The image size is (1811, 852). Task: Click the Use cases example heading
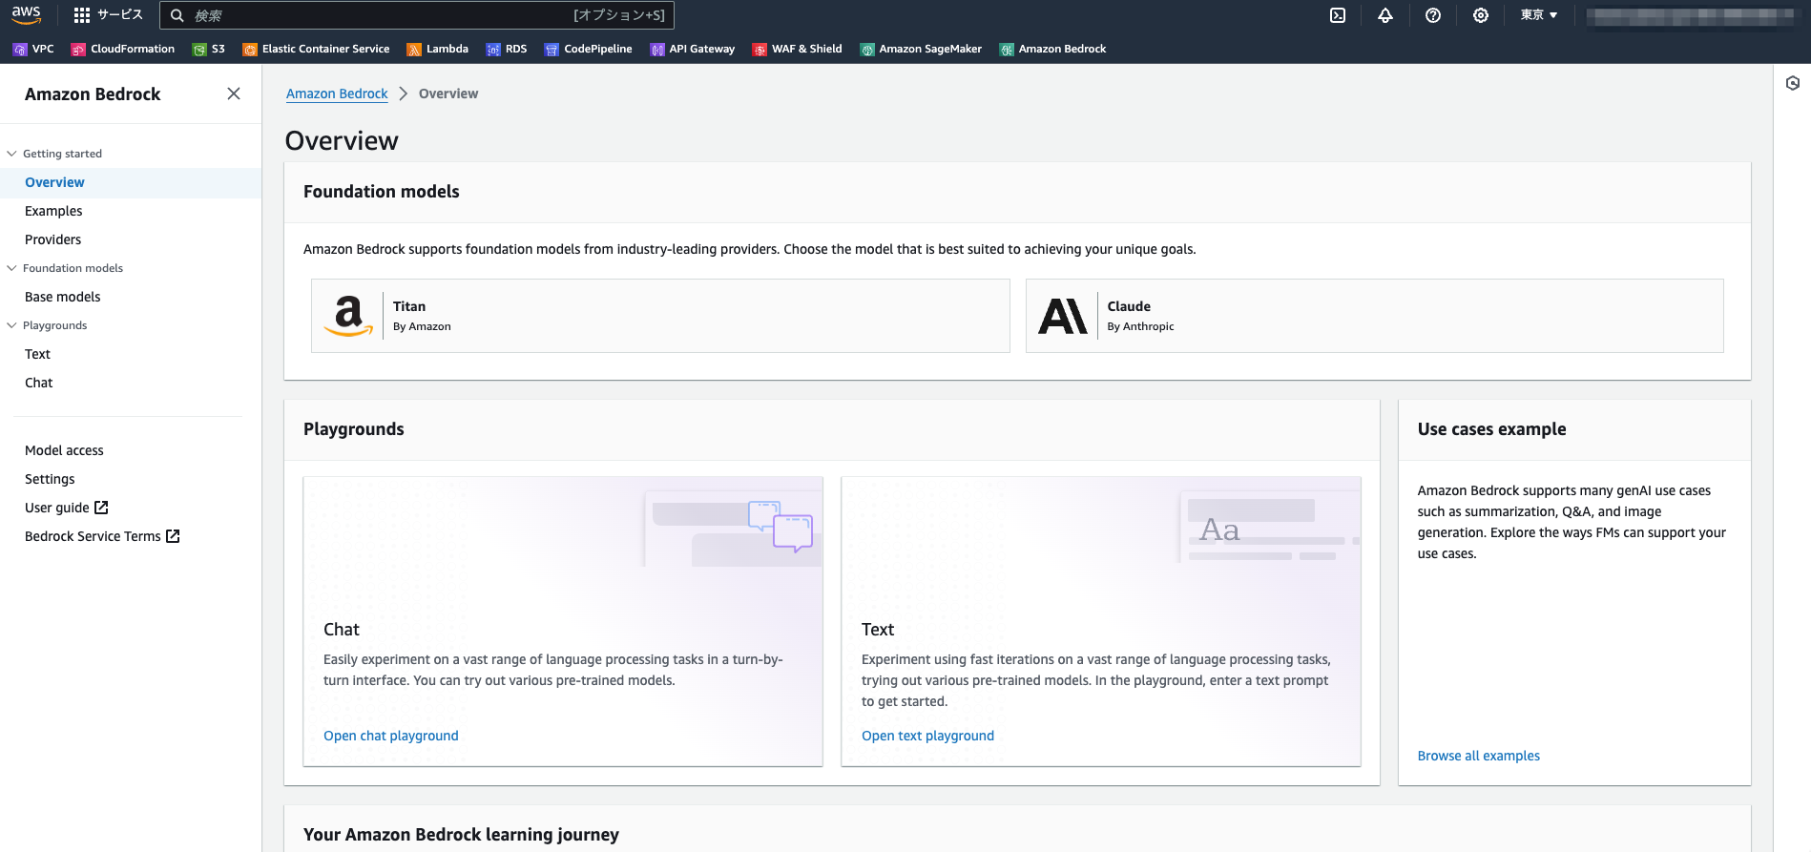click(x=1491, y=429)
